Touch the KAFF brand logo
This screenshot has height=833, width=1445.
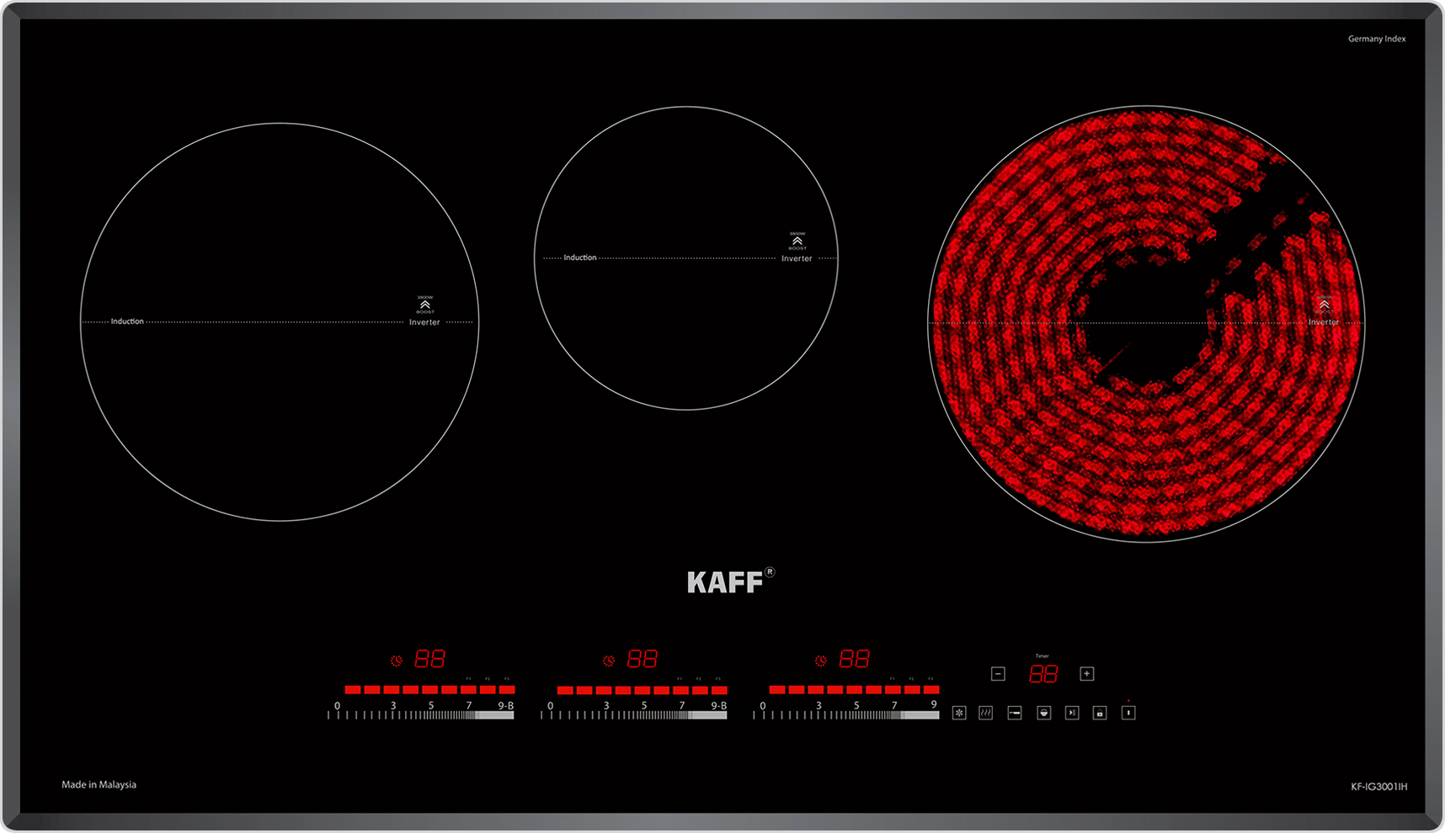(x=726, y=582)
